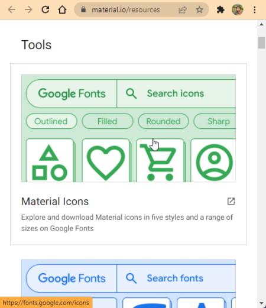Click the Material Icons green preview image

pyautogui.click(x=128, y=128)
